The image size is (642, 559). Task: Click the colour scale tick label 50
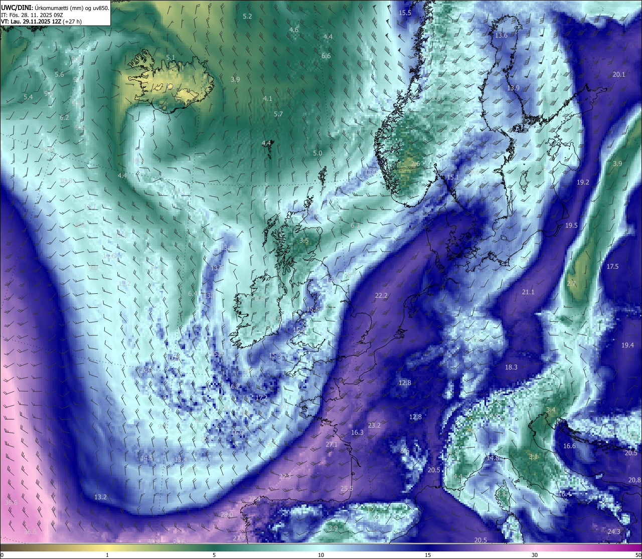(638, 555)
